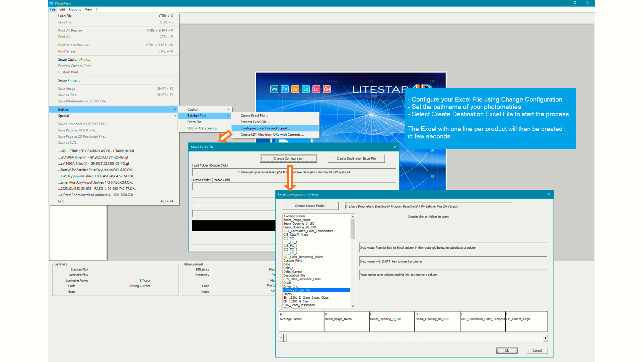Select Dir to Dir... entry
This screenshot has height=362, width=643.
pos(205,122)
